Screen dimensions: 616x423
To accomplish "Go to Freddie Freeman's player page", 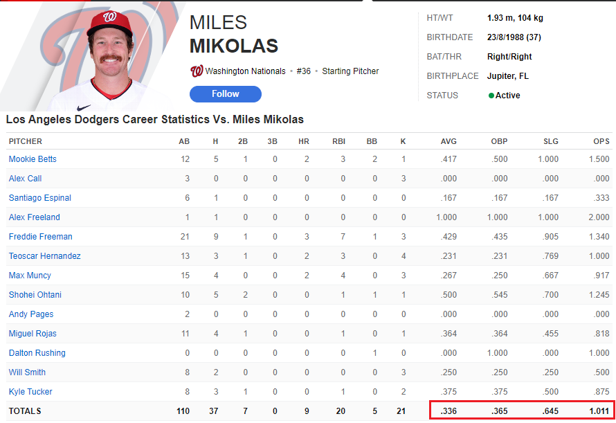I will [x=40, y=237].
